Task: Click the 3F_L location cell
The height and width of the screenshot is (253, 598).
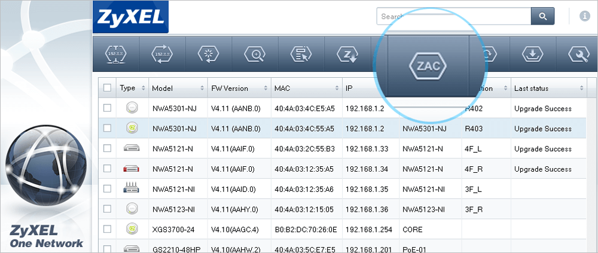Action: point(473,189)
